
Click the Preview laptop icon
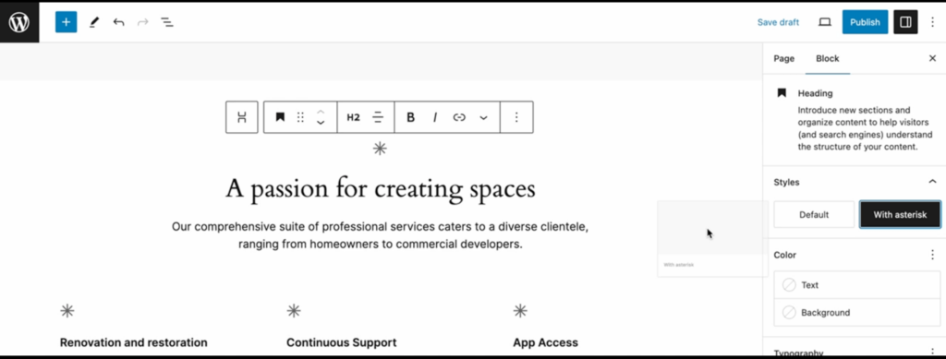(x=825, y=22)
